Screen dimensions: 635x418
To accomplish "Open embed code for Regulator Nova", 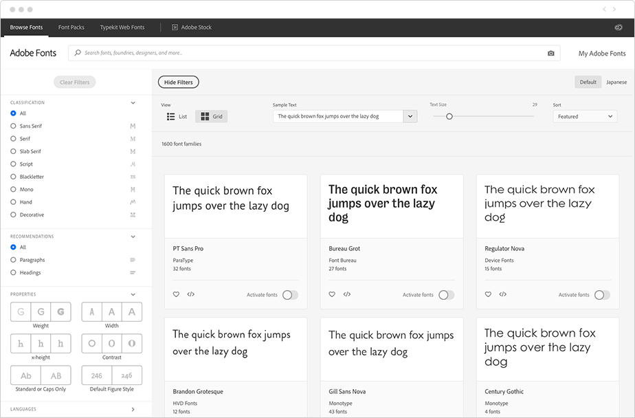I will click(502, 294).
